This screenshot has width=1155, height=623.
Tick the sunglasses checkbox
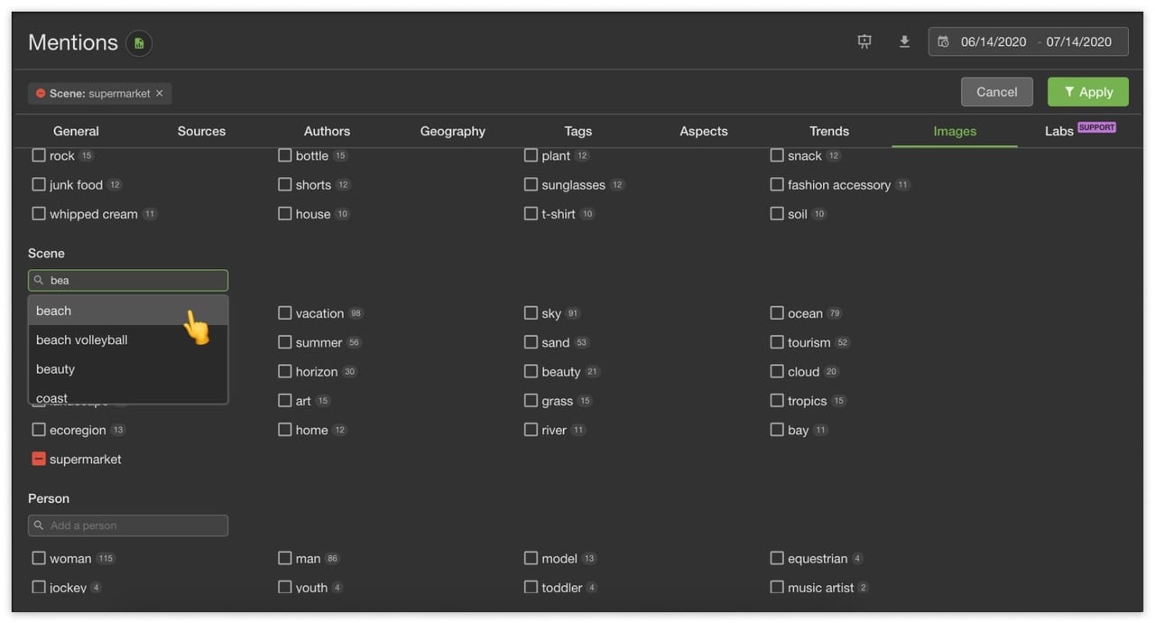(531, 184)
